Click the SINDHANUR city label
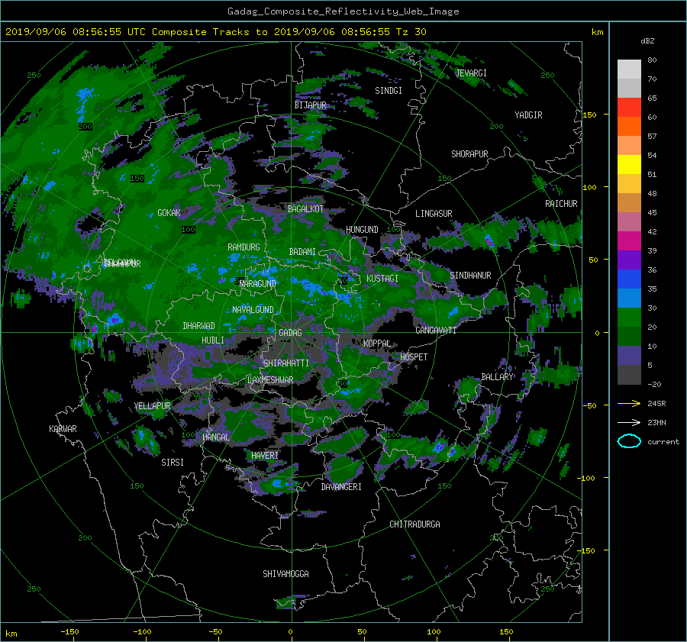 pos(470,276)
